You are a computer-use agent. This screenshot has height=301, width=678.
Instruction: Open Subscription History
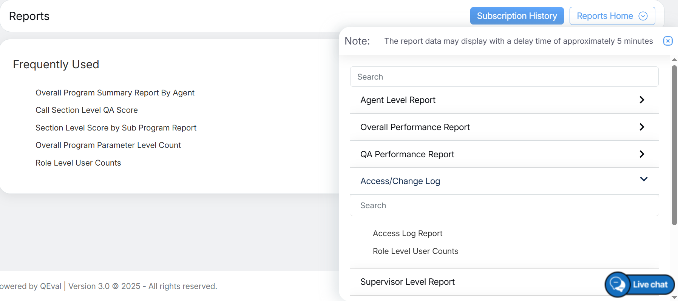[x=516, y=16]
